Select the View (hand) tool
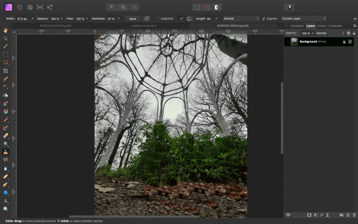Viewport: 358px width, 224px height. tap(6, 30)
